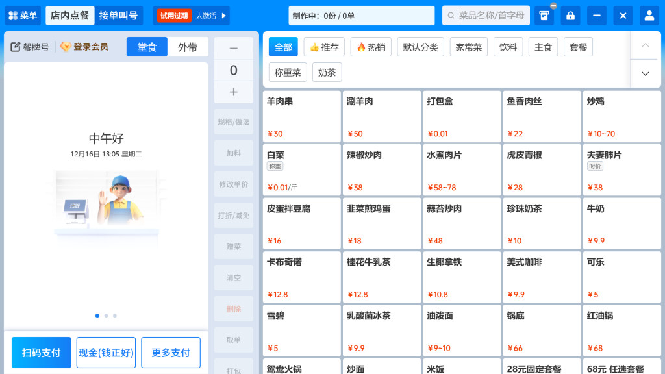Click the plus button to increase quantity
Viewport: 665px width, 374px height.
pyautogui.click(x=234, y=92)
